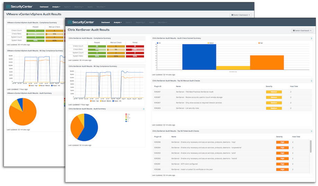Expand Reporting menu in XenServer window

pos(140,23)
